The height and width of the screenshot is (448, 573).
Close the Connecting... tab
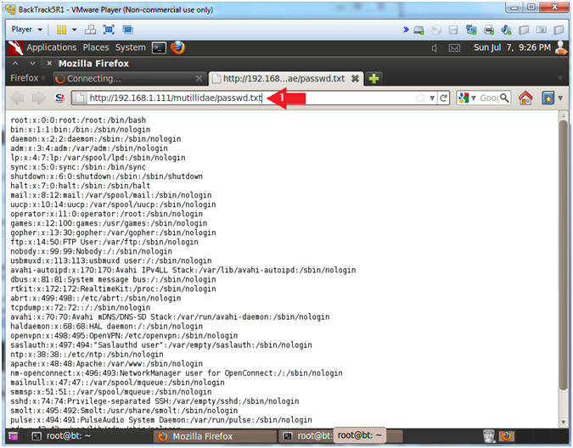(x=199, y=79)
